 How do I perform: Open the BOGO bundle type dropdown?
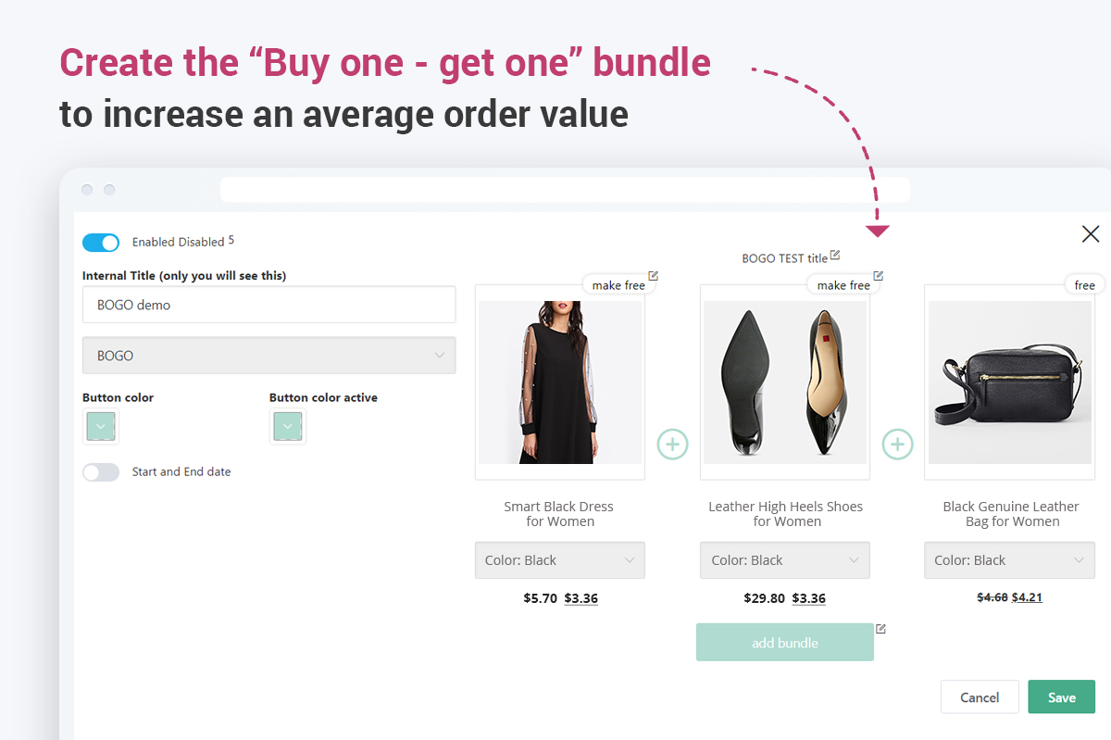pos(268,356)
